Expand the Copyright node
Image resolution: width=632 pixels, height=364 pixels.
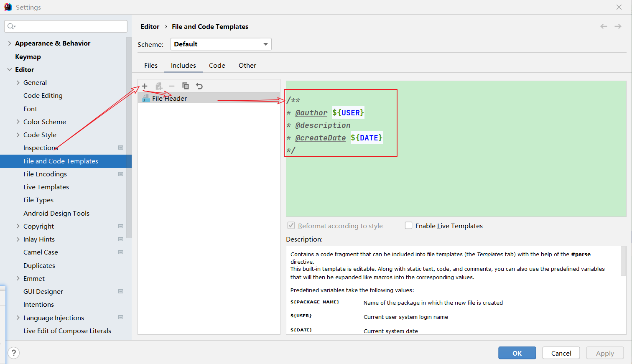point(18,226)
